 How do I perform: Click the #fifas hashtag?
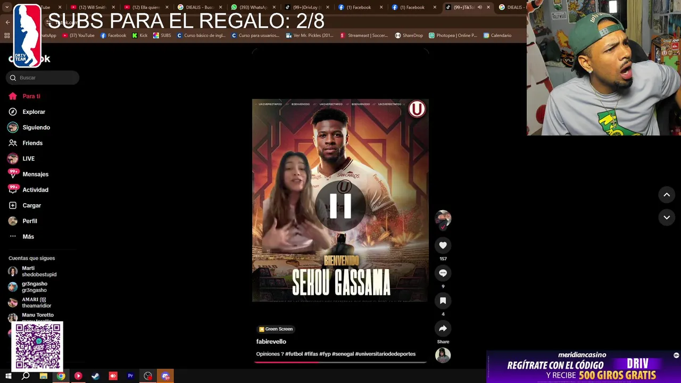[311, 354]
